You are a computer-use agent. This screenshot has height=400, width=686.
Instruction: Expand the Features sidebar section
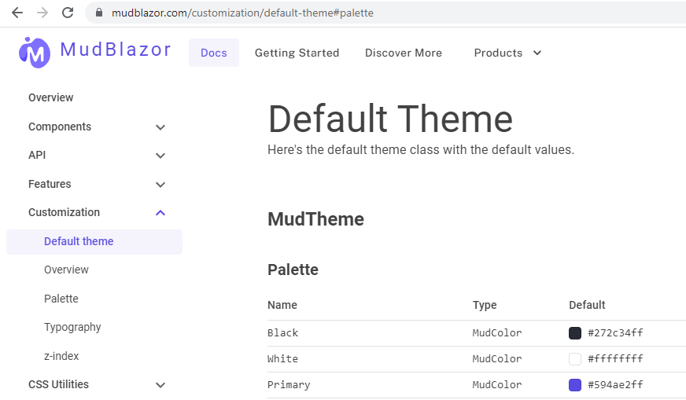(x=160, y=185)
